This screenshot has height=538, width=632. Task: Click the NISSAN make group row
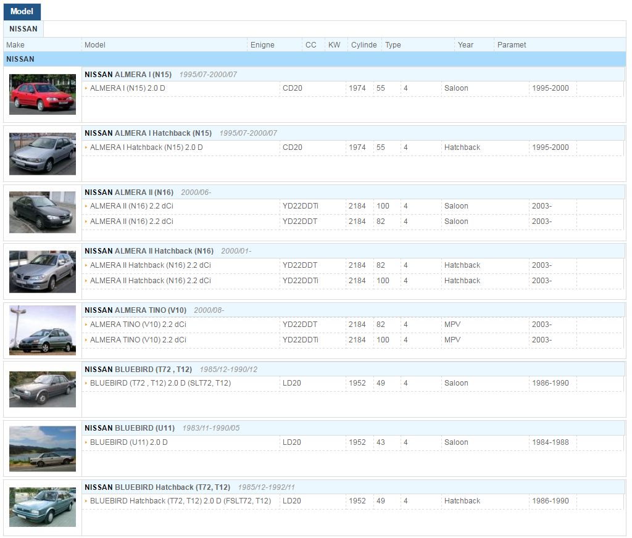pos(315,59)
